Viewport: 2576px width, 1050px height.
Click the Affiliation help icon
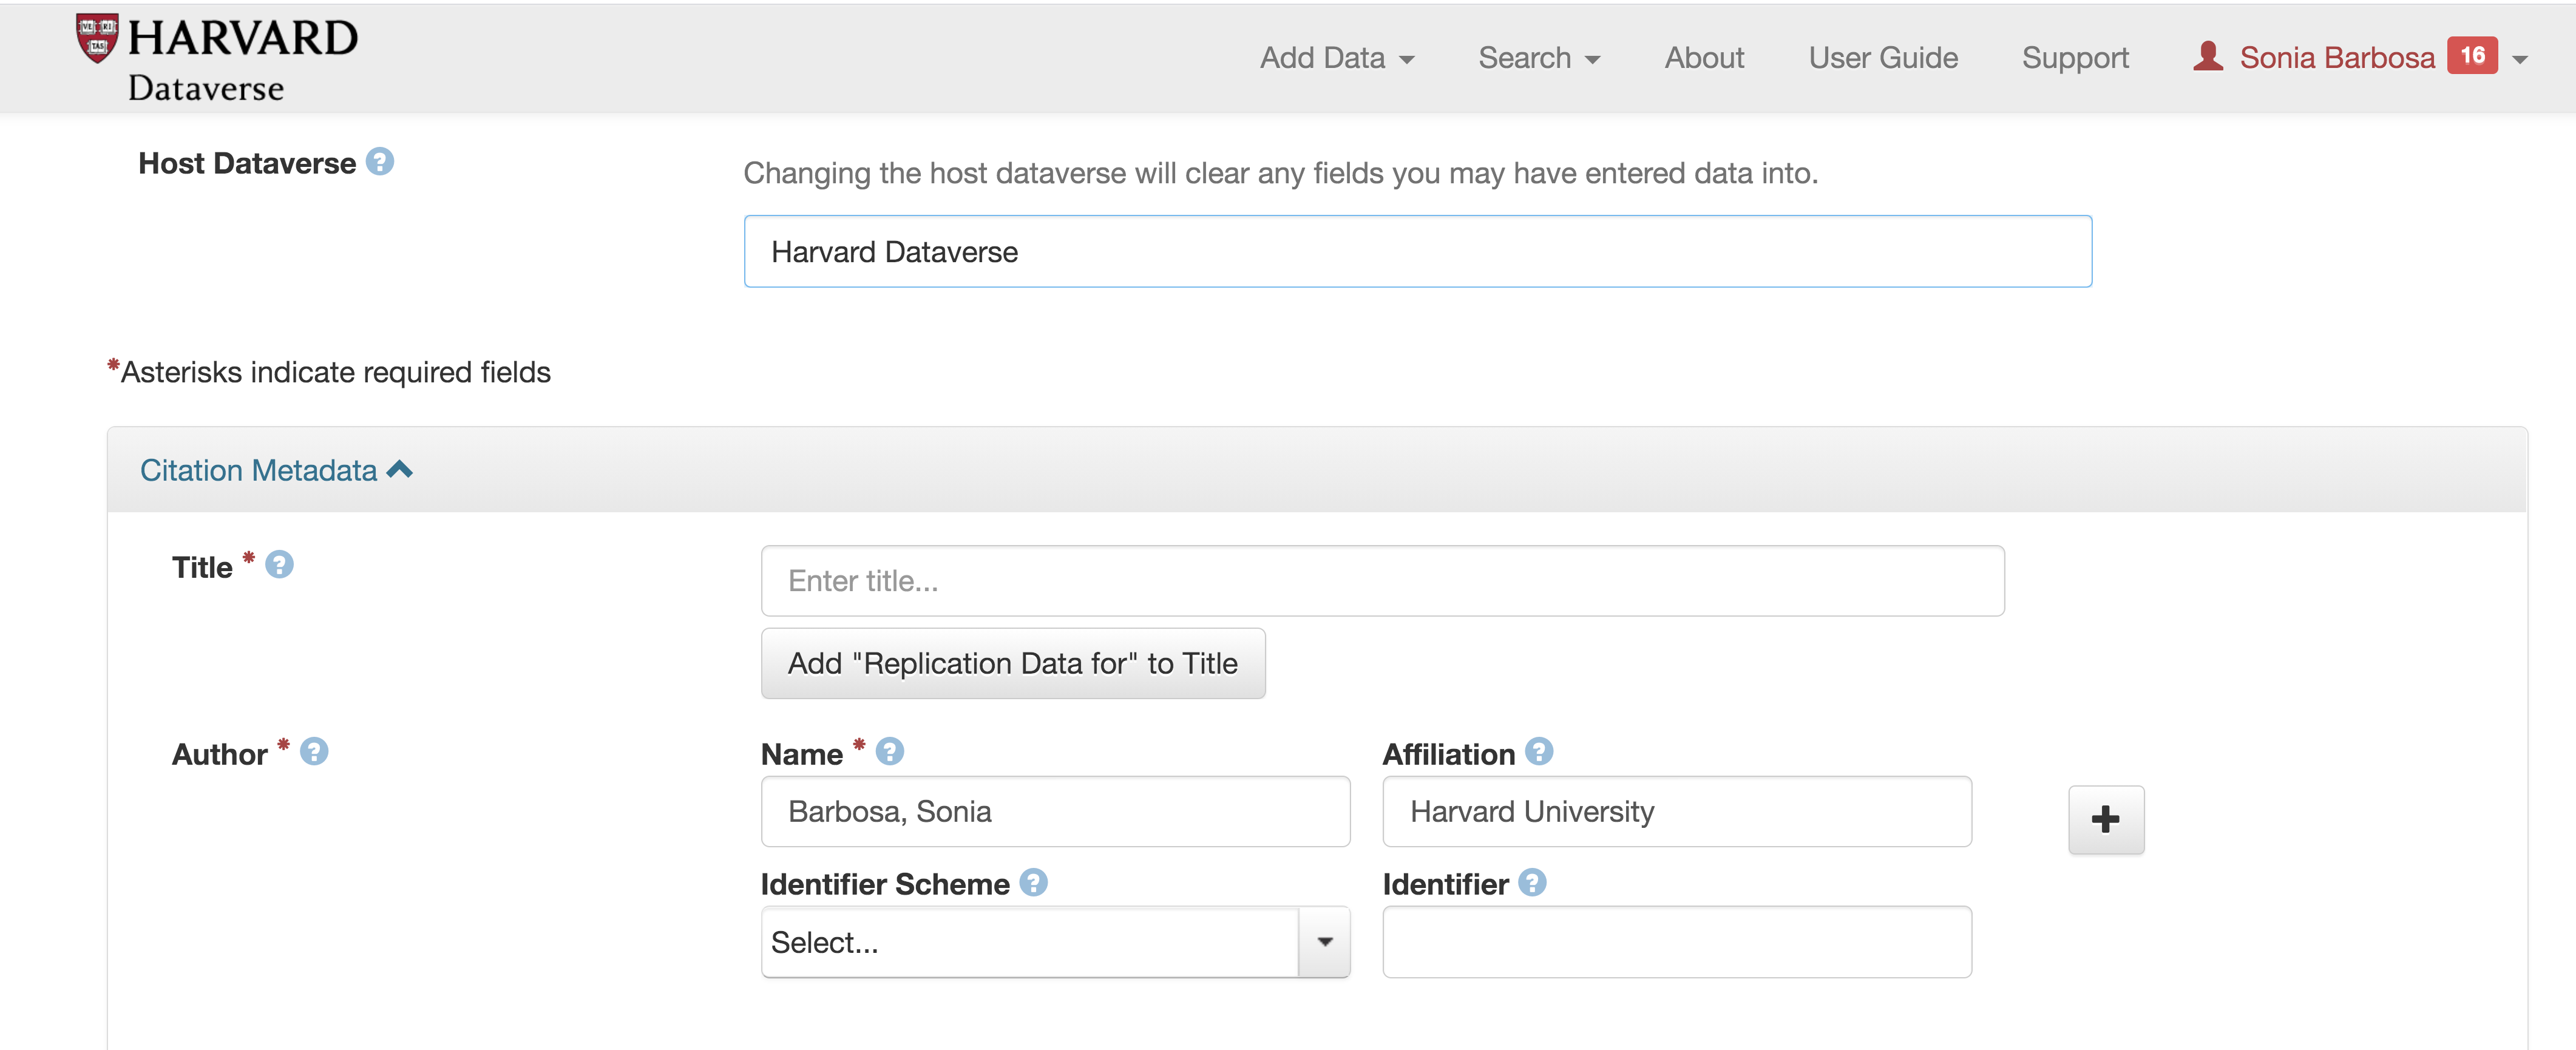[1539, 752]
